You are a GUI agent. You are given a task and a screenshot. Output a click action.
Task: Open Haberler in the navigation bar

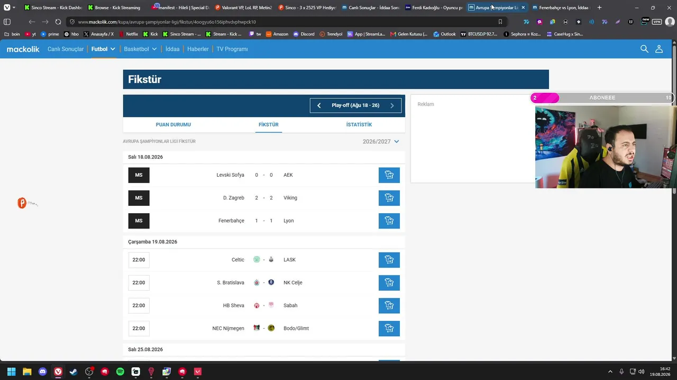click(198, 49)
